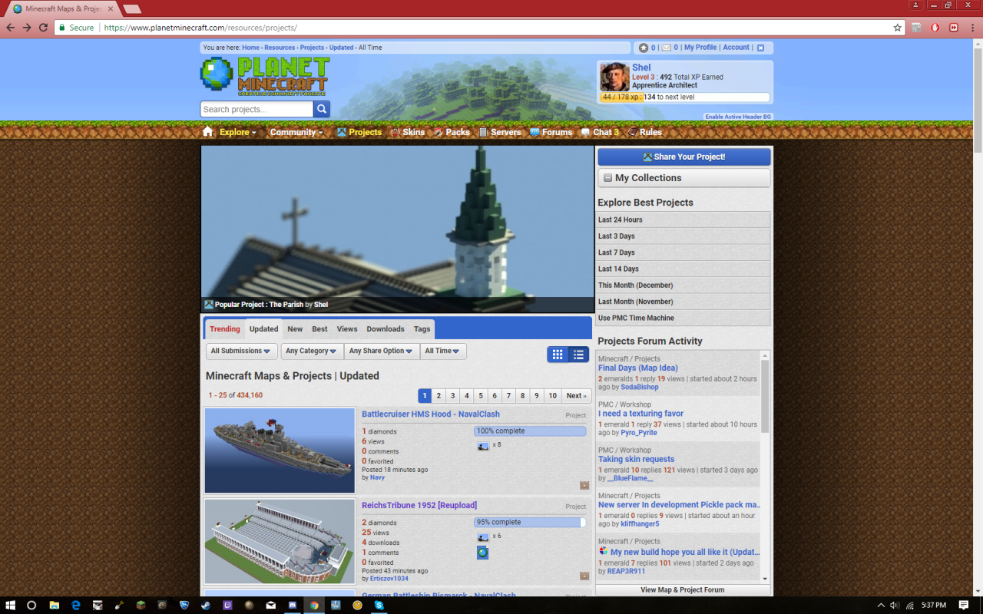Click the Chrome browser bookmark star
This screenshot has width=983, height=614.
tap(897, 27)
